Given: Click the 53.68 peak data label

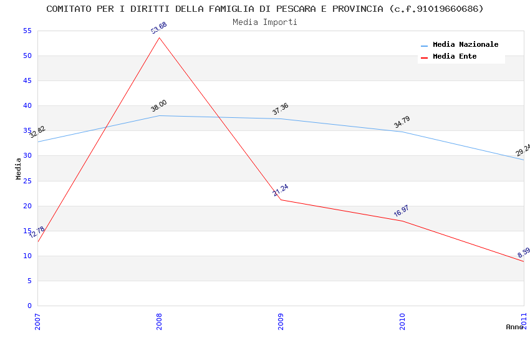Looking at the screenshot, I should (x=159, y=27).
